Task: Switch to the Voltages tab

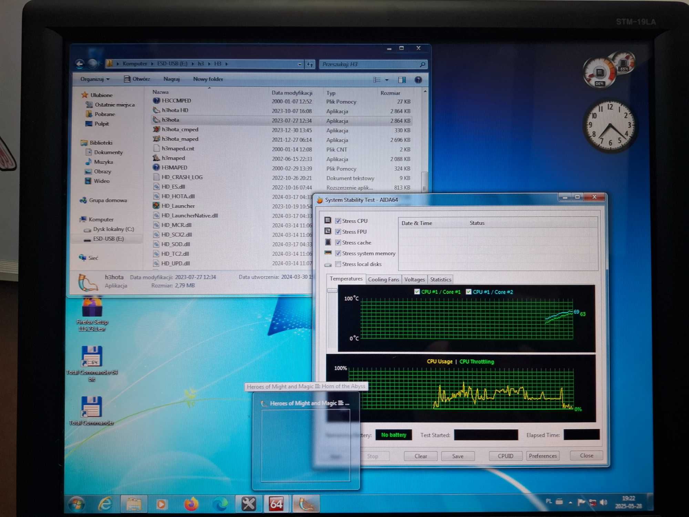Action: [x=414, y=280]
